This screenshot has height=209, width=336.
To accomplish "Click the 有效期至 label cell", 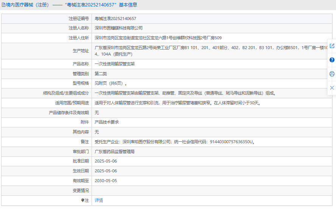I will (47, 181).
